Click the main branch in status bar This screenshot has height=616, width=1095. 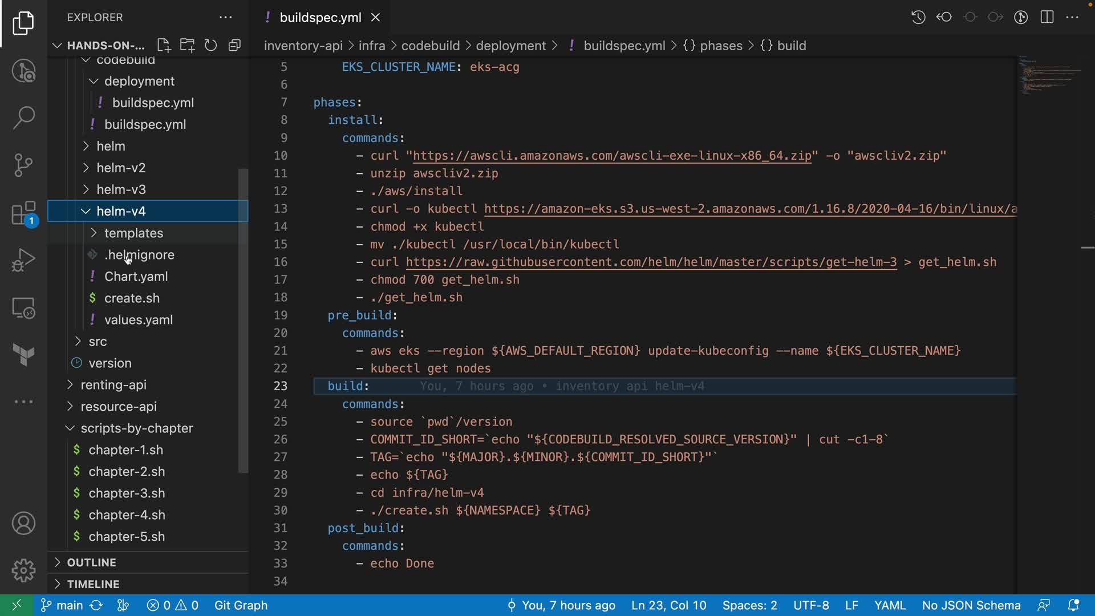click(x=63, y=605)
